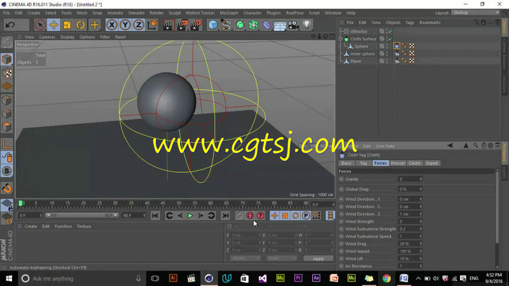Select Polygons mode in left sidebar
509x286 pixels.
pyautogui.click(x=7, y=126)
